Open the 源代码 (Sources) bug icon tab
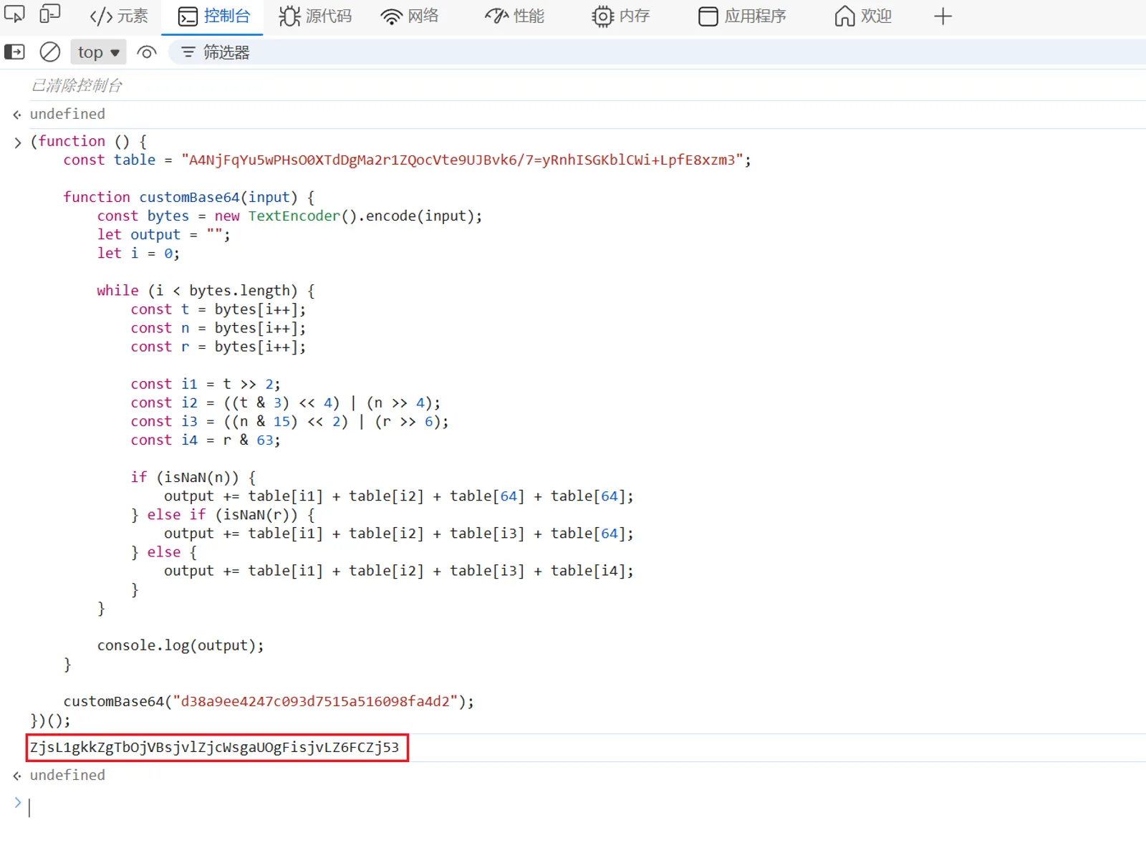Image resolution: width=1146 pixels, height=853 pixels. coord(315,16)
